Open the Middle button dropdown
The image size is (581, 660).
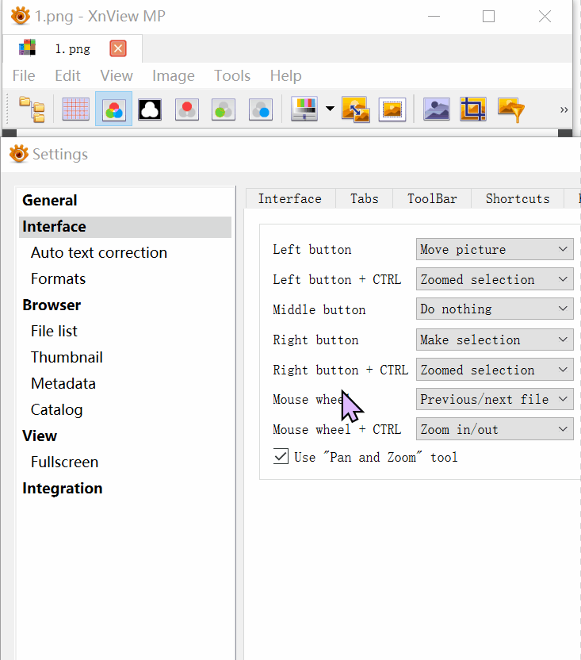click(x=495, y=309)
